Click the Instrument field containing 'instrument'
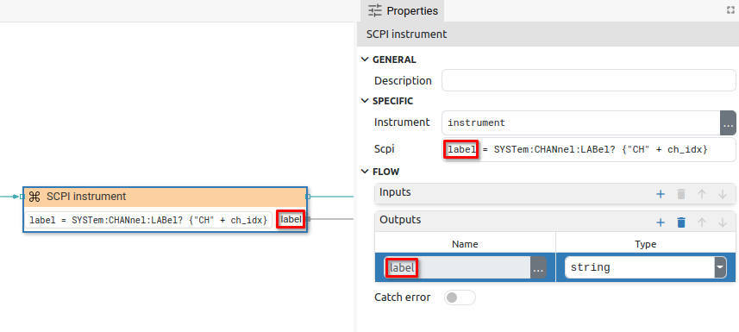739x332 pixels. 580,123
